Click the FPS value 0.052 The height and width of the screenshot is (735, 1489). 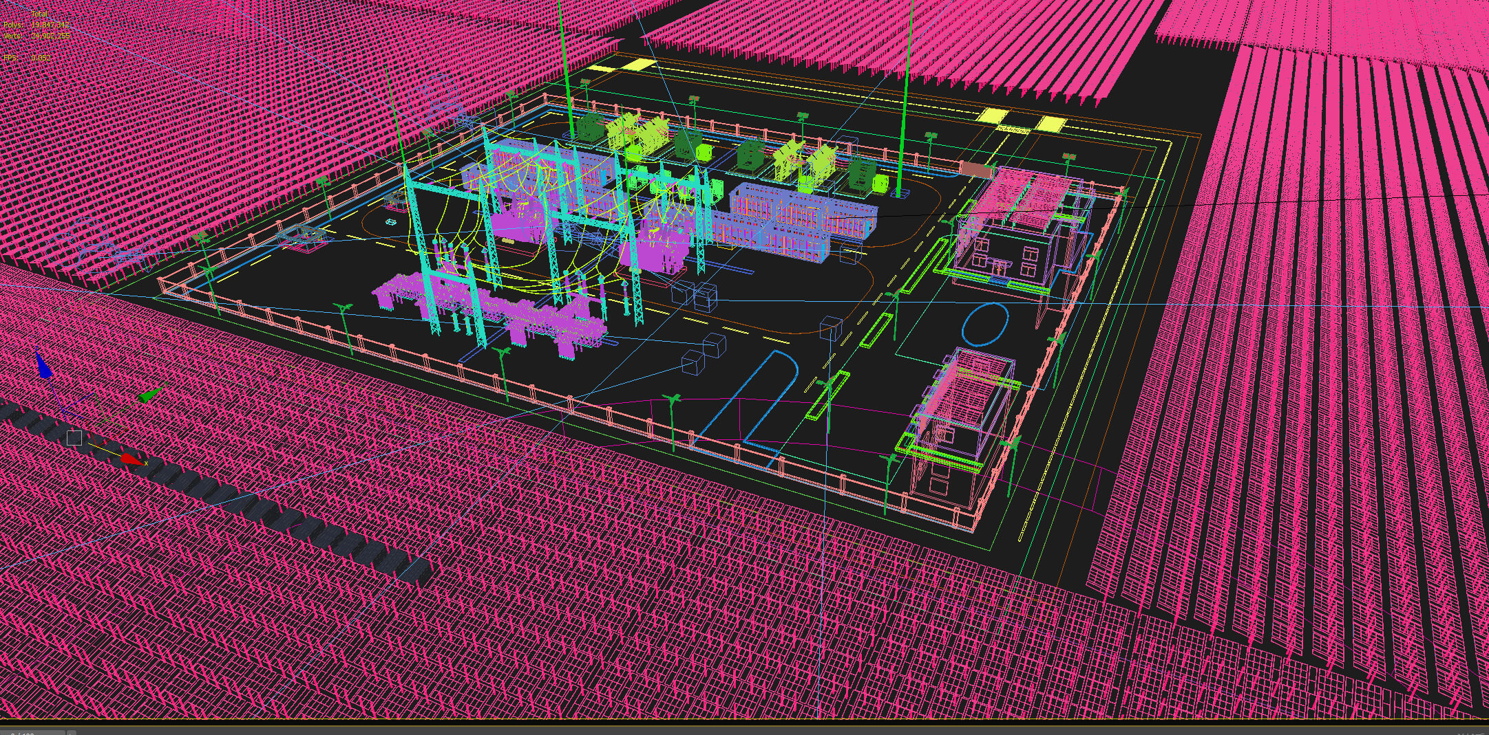pyautogui.click(x=41, y=58)
